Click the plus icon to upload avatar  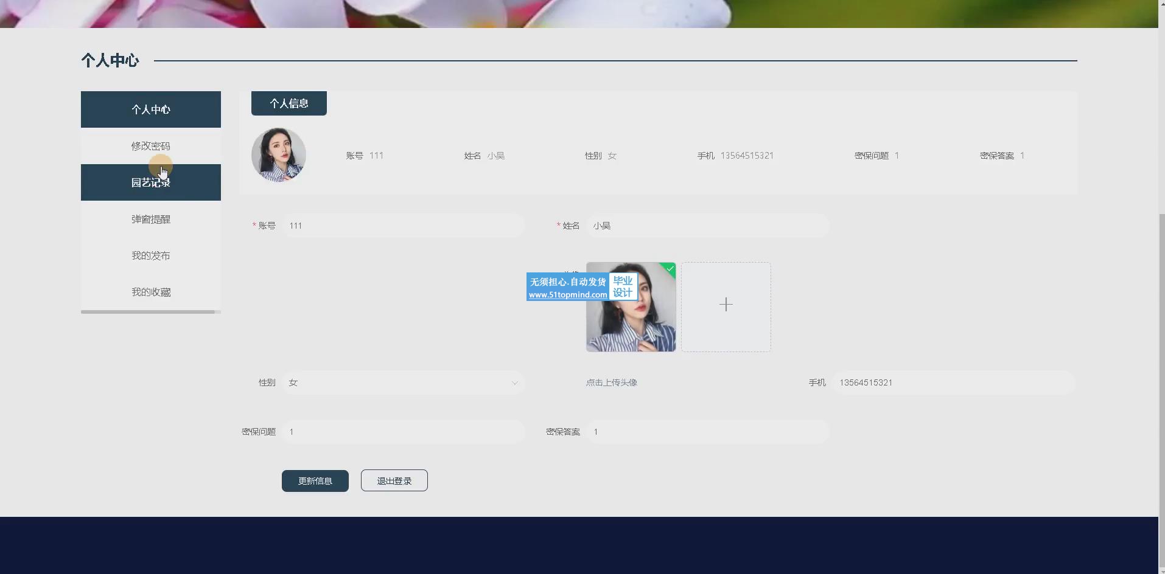726,305
